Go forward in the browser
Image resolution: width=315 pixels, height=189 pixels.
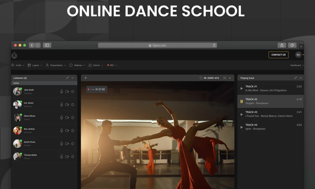coord(38,45)
